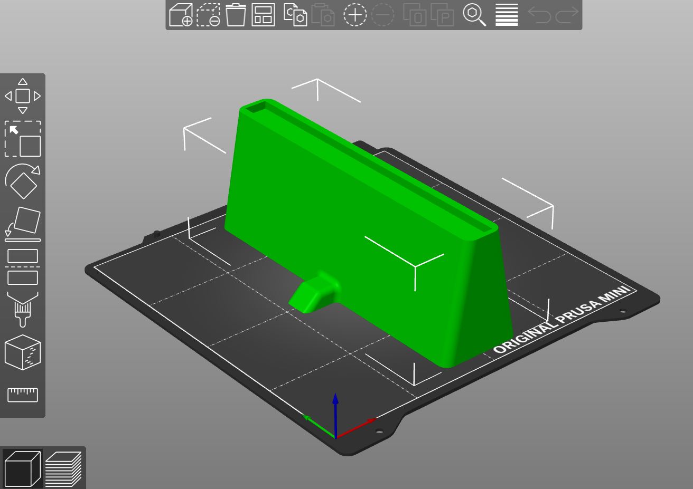Select the Rotate tool
The height and width of the screenshot is (489, 693).
point(23,181)
